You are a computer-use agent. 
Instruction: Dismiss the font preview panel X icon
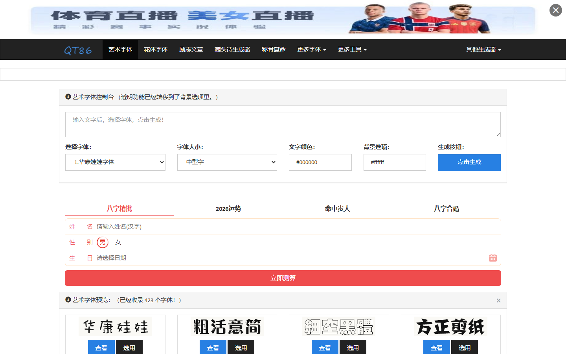point(498,301)
